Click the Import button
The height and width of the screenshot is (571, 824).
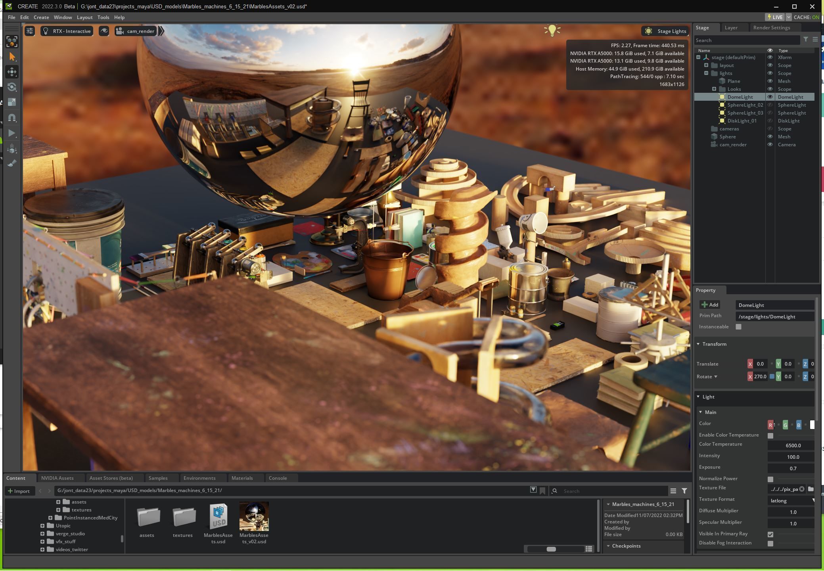point(19,491)
